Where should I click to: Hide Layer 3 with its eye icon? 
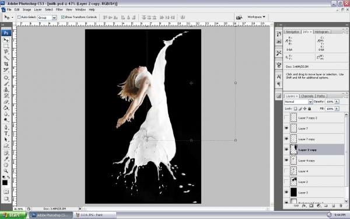click(286, 192)
